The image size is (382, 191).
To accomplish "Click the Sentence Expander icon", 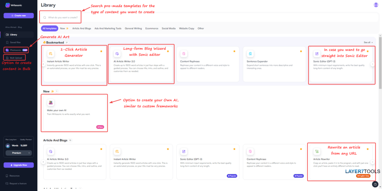I will (x=250, y=54).
